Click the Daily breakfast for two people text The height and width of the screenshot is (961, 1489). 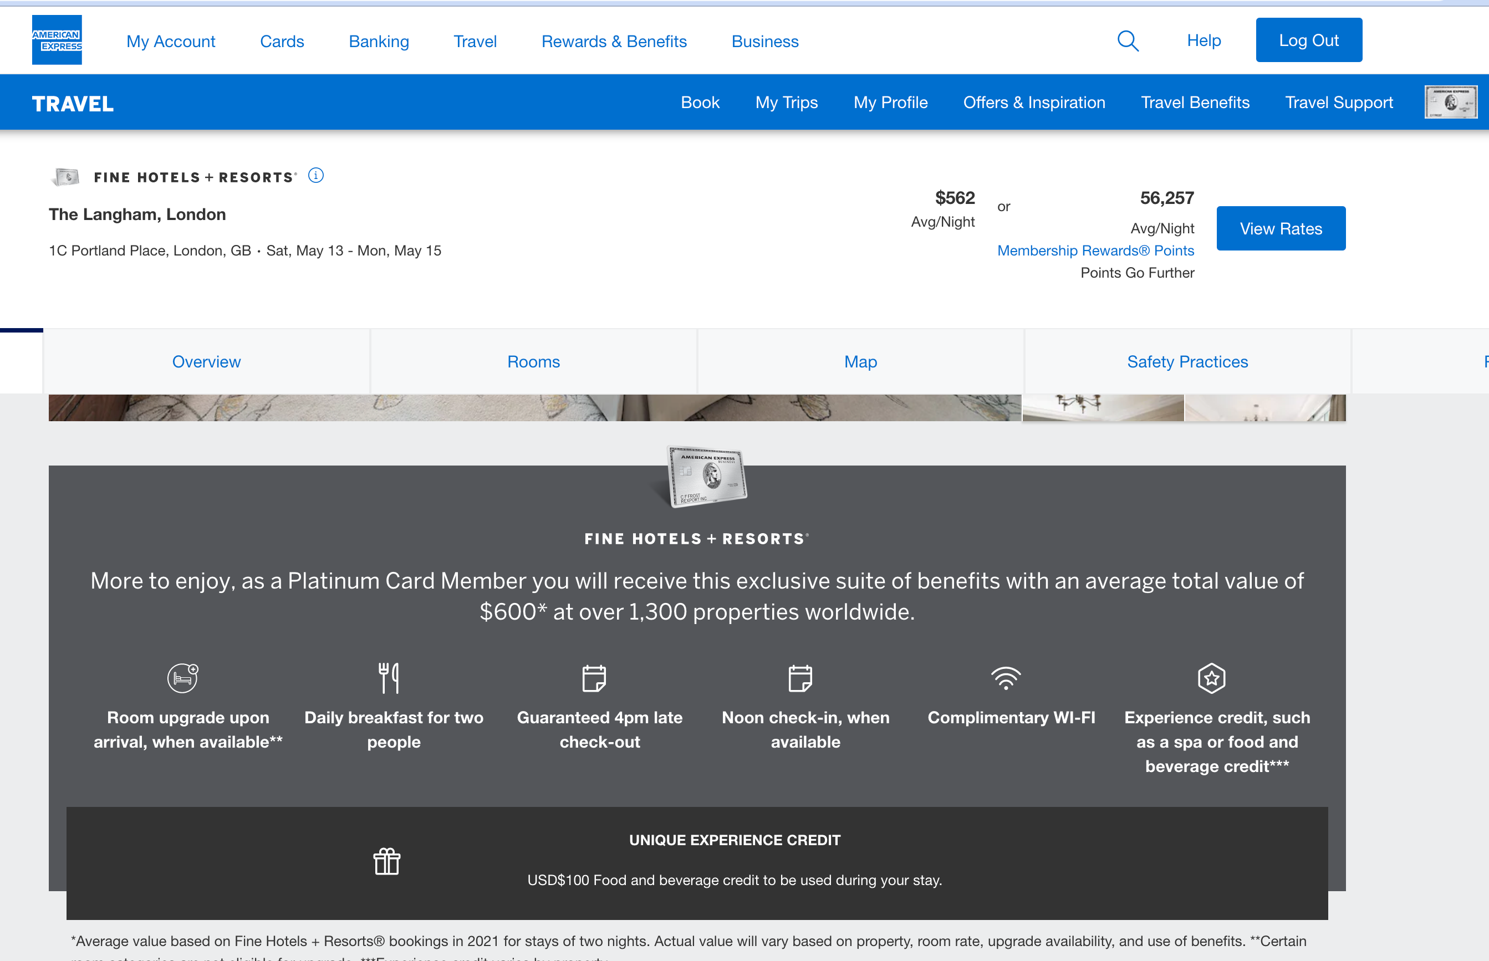pyautogui.click(x=394, y=729)
